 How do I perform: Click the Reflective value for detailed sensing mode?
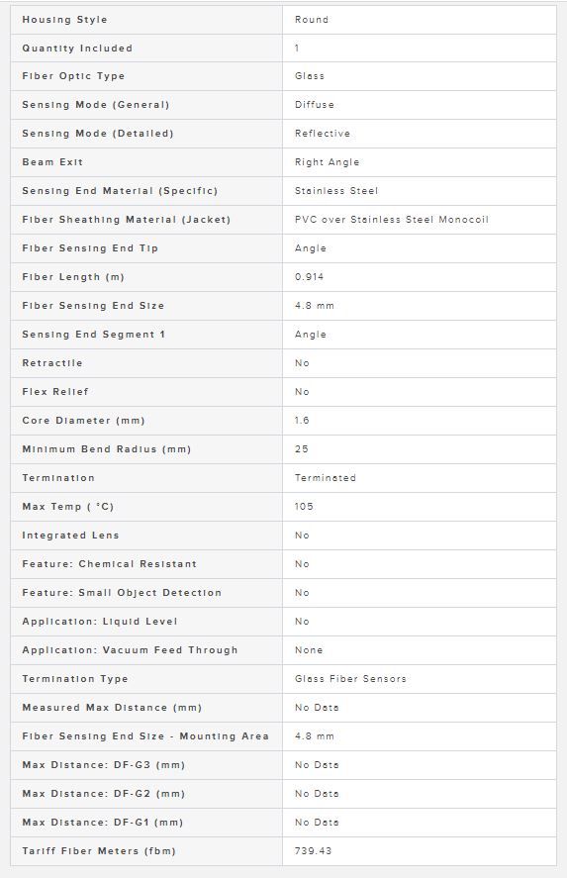[x=323, y=134]
